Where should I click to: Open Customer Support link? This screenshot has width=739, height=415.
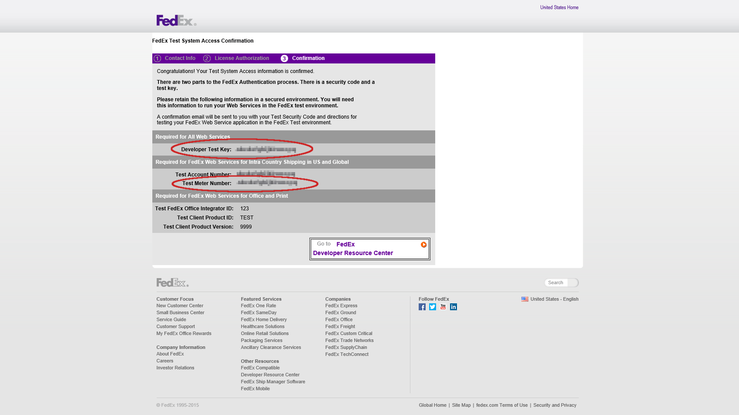tap(175, 326)
